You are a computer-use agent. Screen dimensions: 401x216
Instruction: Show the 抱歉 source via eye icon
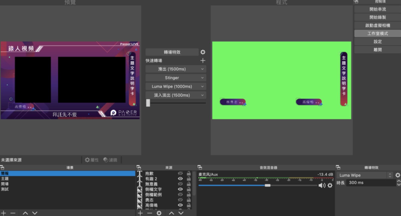180,173
